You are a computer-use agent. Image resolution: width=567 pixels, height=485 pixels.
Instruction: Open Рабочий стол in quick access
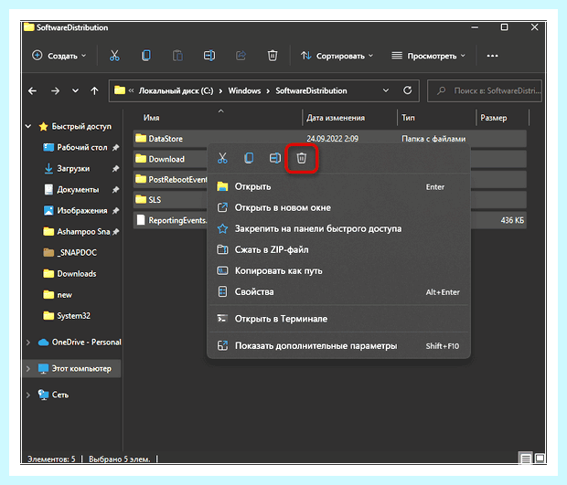click(82, 147)
